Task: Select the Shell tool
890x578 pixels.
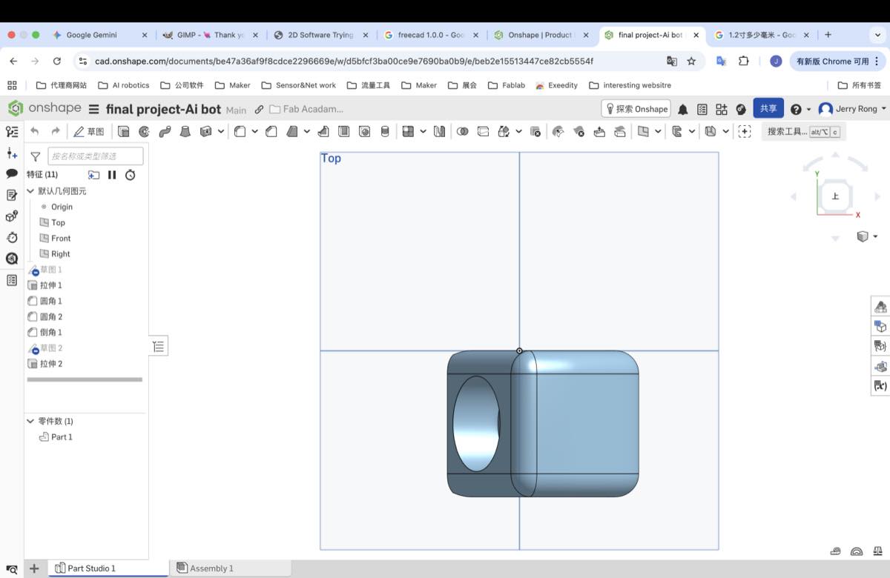Action: [344, 132]
